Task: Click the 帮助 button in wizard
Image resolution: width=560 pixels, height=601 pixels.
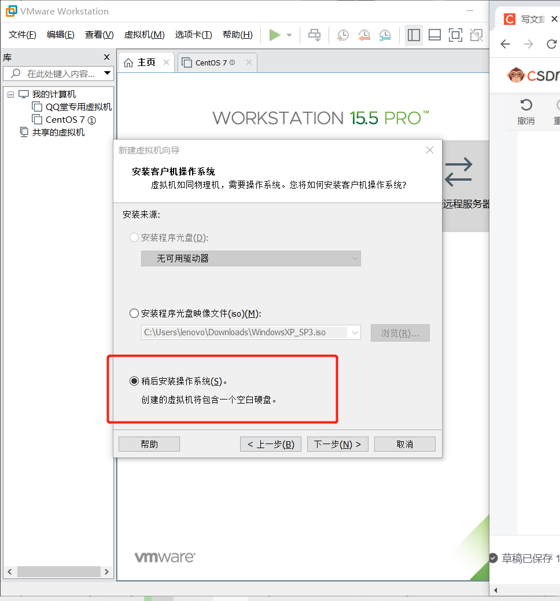Action: (149, 444)
